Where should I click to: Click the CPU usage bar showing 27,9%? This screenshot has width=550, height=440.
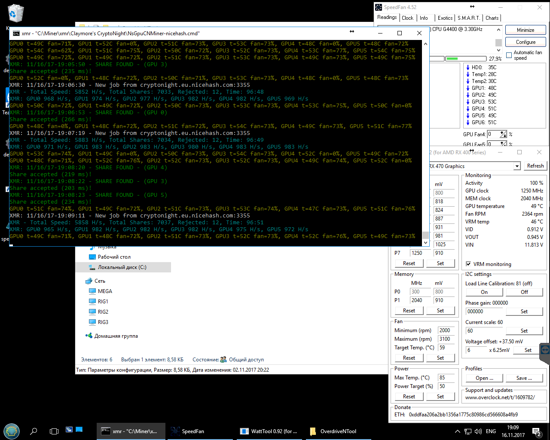click(x=465, y=58)
